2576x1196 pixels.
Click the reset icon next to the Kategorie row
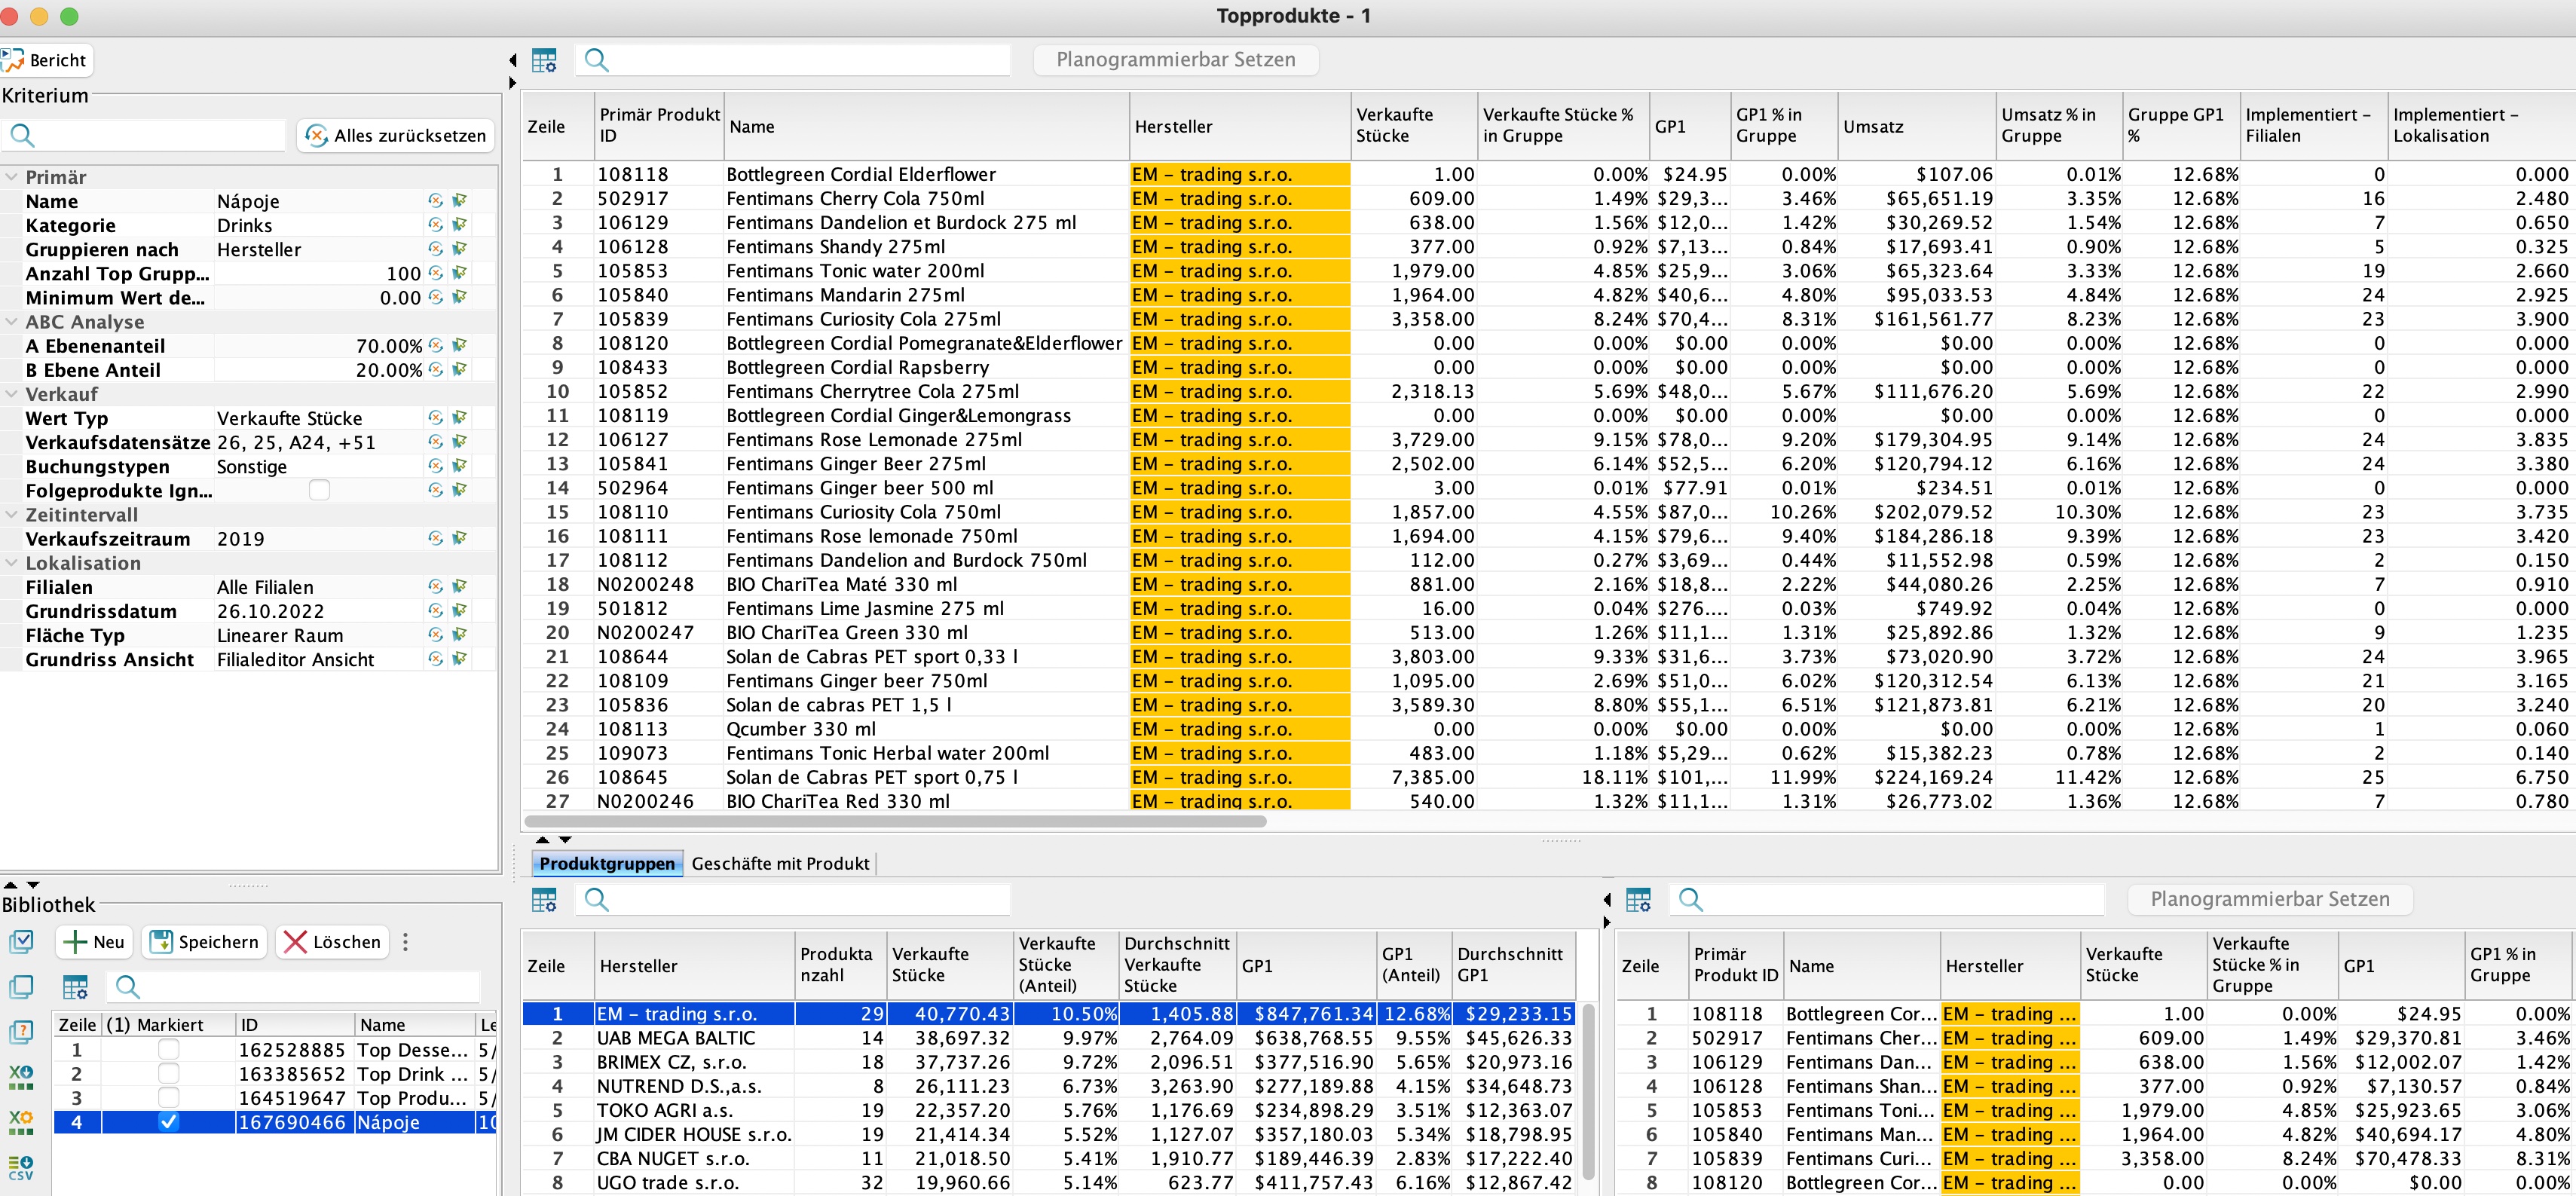click(x=435, y=225)
